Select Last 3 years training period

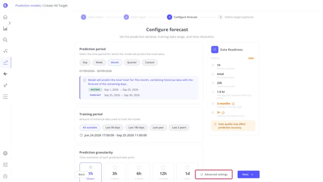tap(179, 128)
